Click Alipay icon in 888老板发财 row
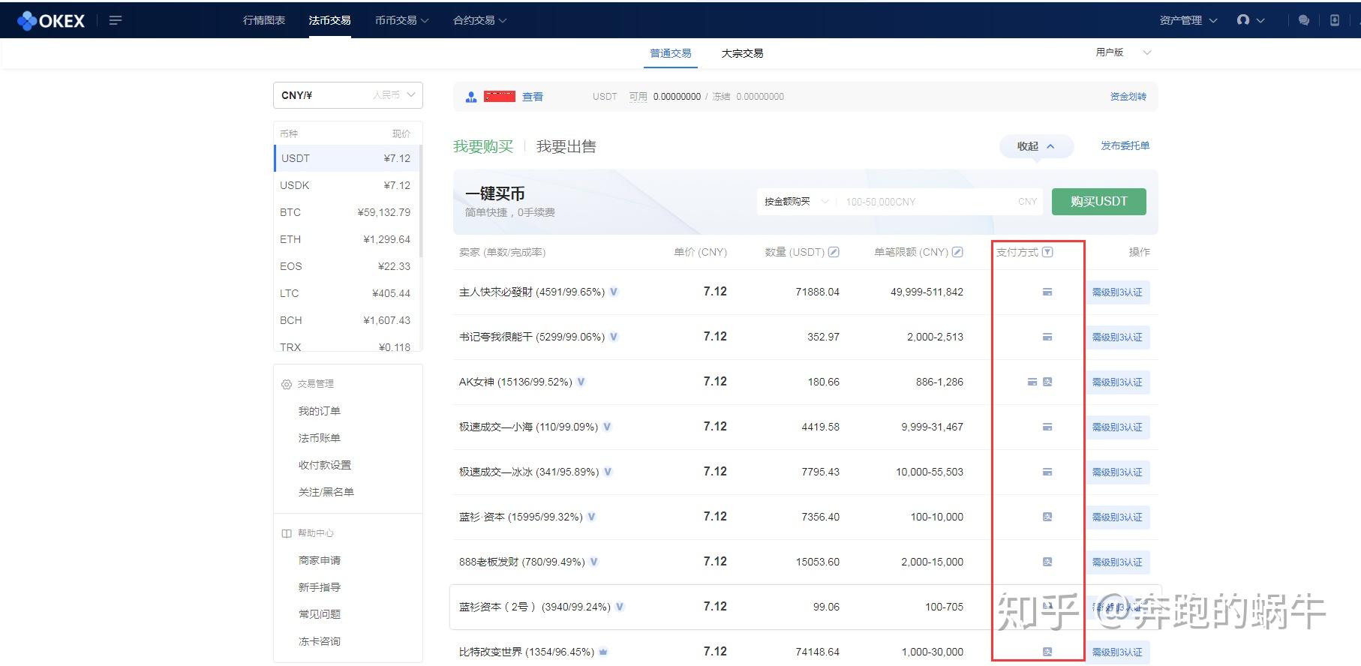 (x=1047, y=562)
